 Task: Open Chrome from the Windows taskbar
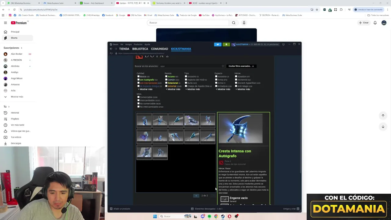[216, 216]
